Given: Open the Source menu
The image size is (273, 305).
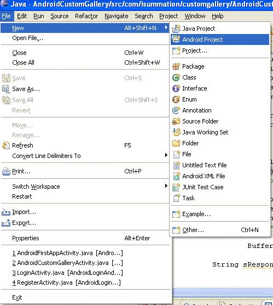Looking at the screenshot, I should click(x=60, y=16).
